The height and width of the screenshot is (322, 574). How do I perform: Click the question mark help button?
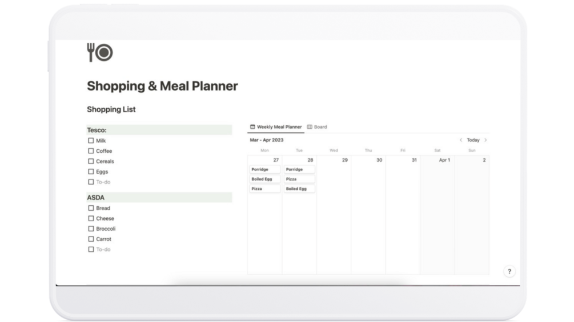tap(509, 271)
